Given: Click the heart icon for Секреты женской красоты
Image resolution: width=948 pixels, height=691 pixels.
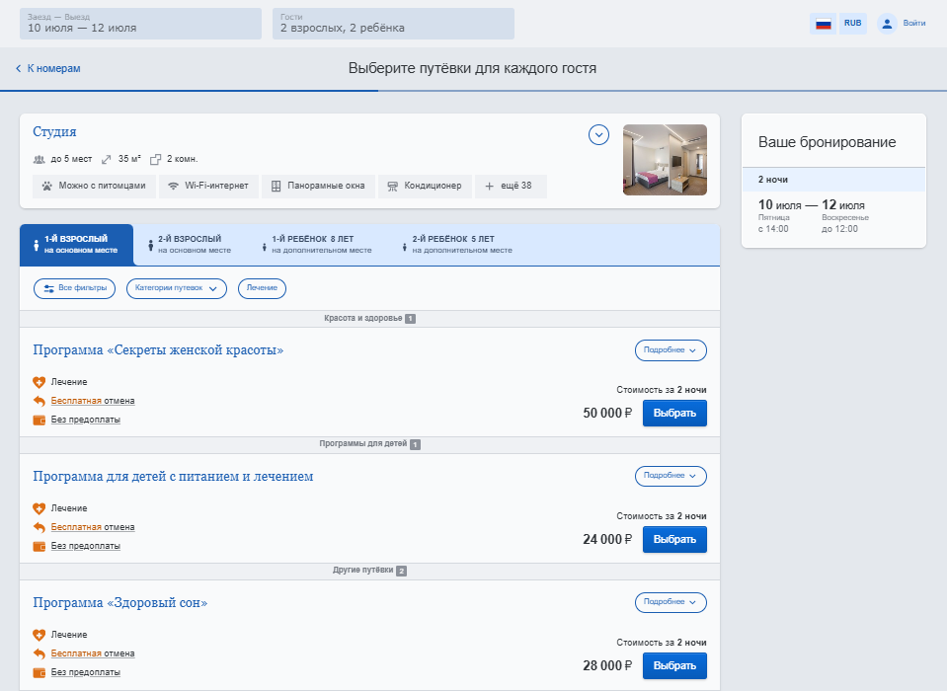Looking at the screenshot, I should point(39,383).
